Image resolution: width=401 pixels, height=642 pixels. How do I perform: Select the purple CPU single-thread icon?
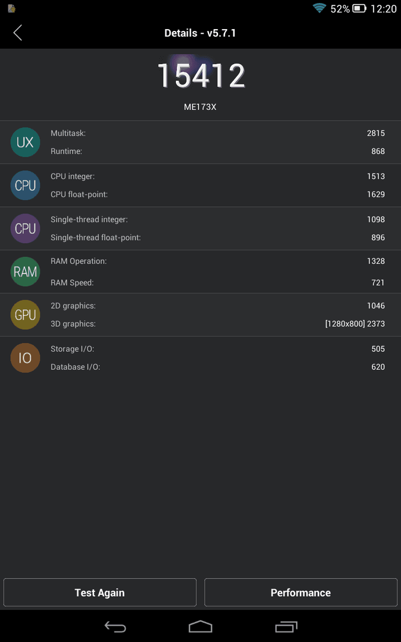pos(25,228)
